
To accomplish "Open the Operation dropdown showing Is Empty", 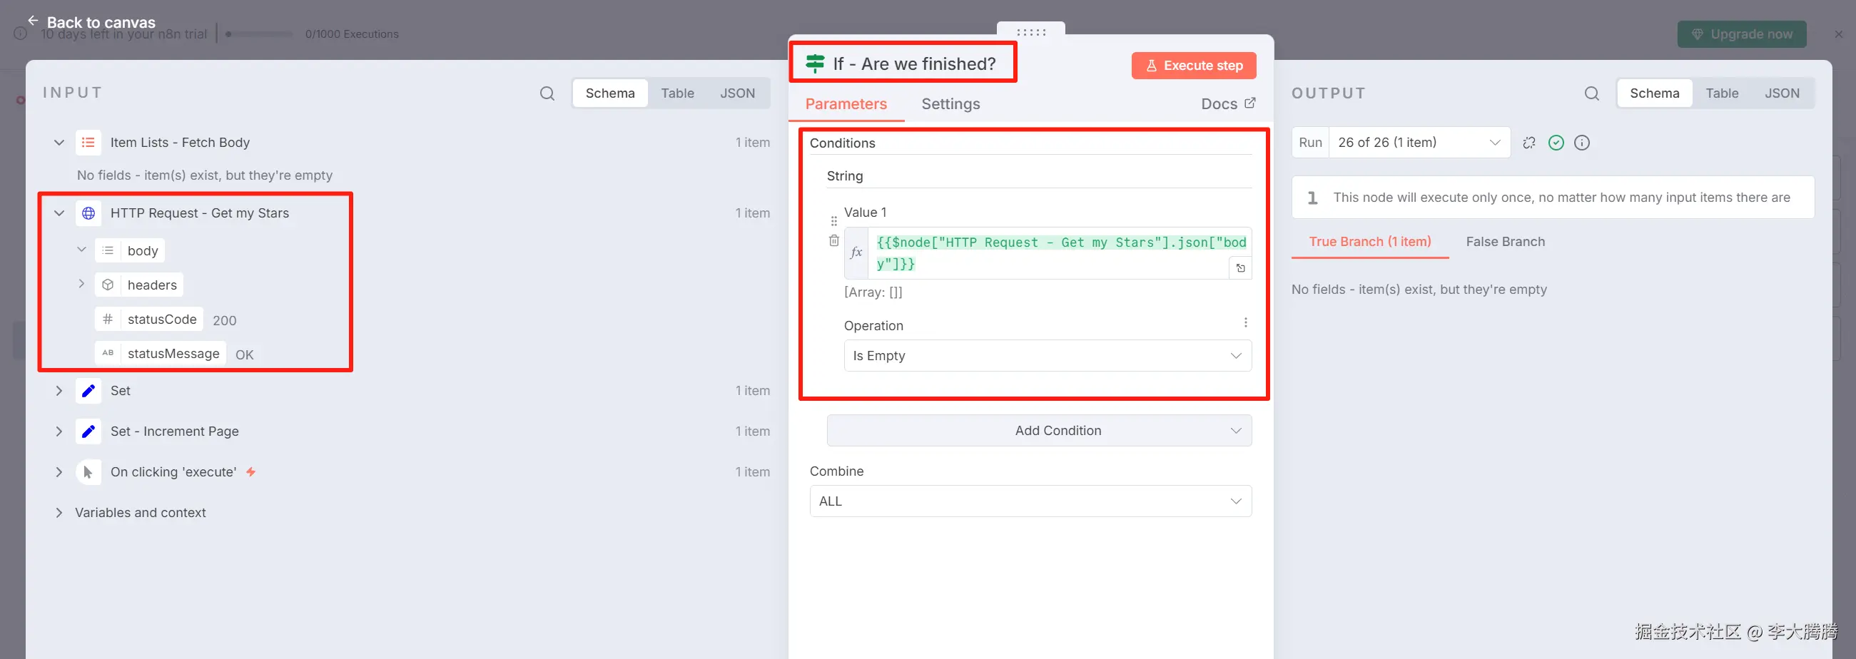I will [x=1048, y=356].
